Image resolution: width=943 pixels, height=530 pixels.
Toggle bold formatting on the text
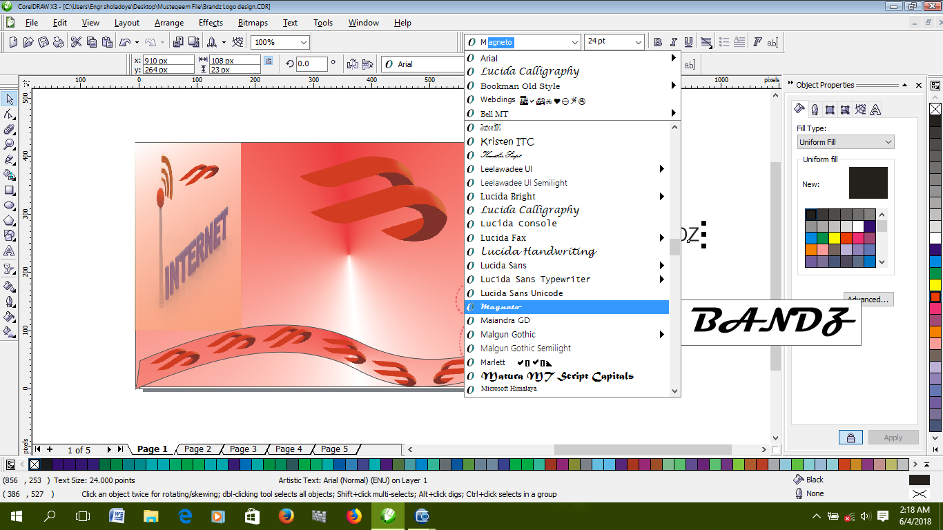point(657,41)
